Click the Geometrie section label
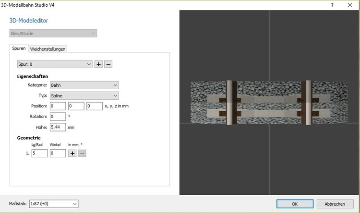This screenshot has height=213, width=360. pos(29,138)
